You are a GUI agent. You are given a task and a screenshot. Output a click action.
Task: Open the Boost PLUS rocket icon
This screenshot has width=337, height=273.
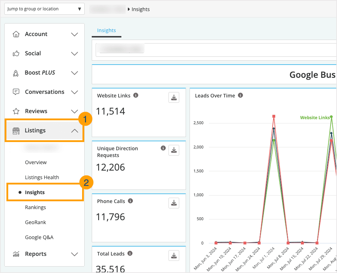tap(16, 72)
